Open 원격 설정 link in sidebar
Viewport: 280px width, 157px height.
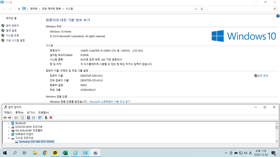(11, 31)
